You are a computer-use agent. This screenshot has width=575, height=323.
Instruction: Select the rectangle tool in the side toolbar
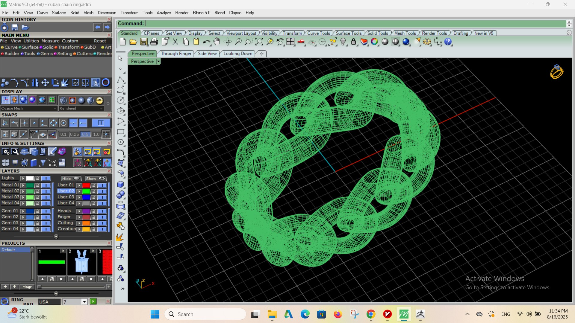coord(121,132)
